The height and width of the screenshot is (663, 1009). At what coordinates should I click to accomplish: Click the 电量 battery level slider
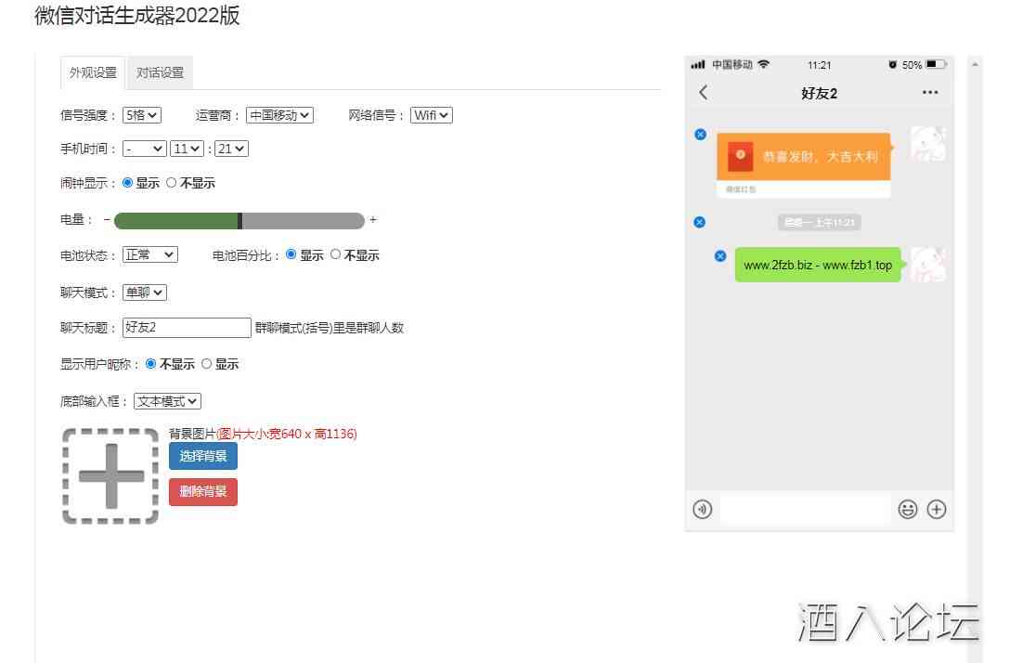(x=239, y=221)
